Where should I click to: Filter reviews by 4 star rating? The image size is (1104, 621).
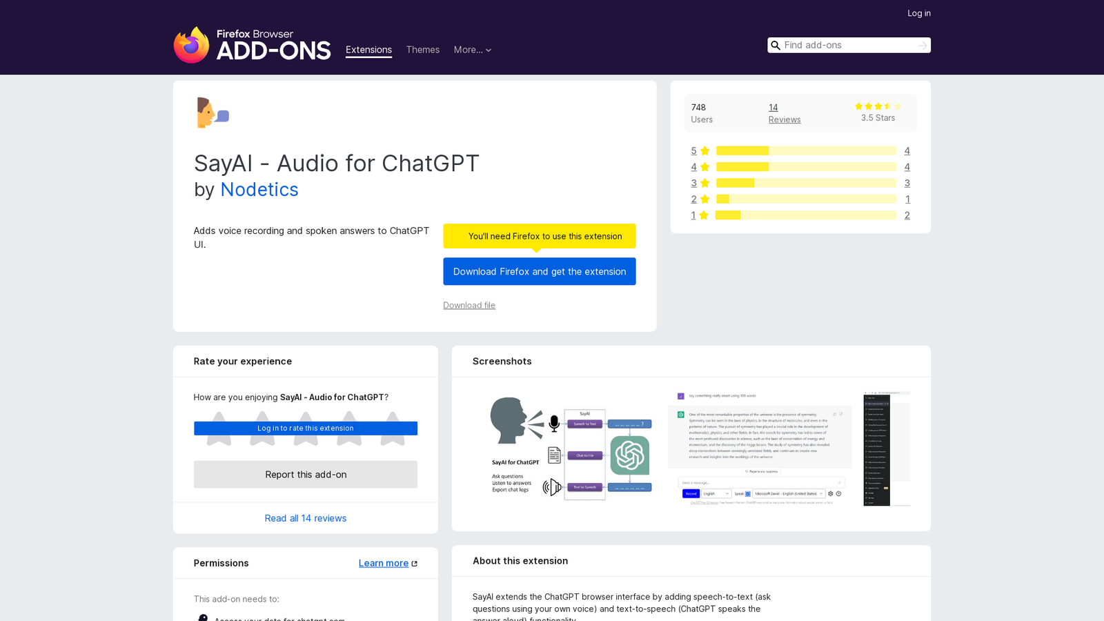700,167
